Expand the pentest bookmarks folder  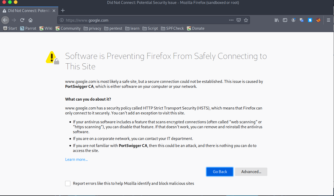point(113,28)
